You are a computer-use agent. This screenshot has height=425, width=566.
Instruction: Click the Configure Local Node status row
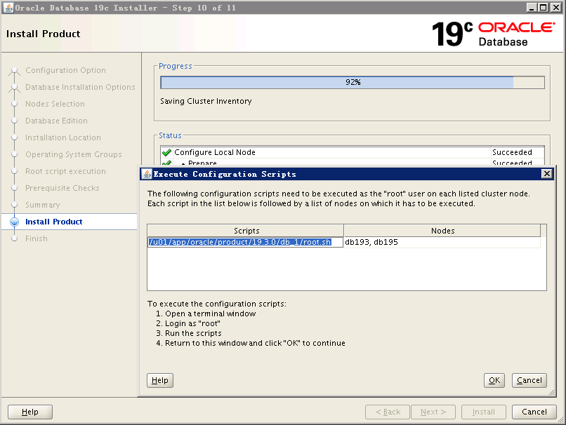(353, 152)
